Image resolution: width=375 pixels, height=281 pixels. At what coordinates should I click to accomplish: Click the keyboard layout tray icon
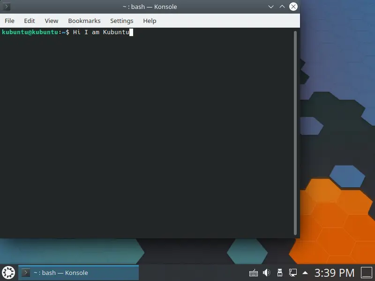click(254, 273)
